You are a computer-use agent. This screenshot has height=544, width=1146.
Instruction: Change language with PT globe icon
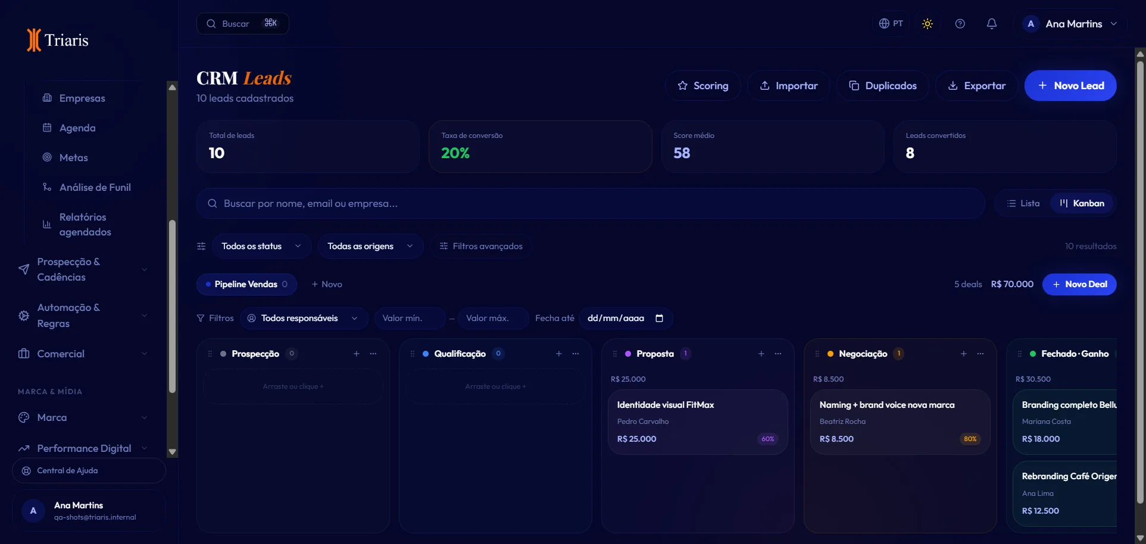[x=891, y=24]
